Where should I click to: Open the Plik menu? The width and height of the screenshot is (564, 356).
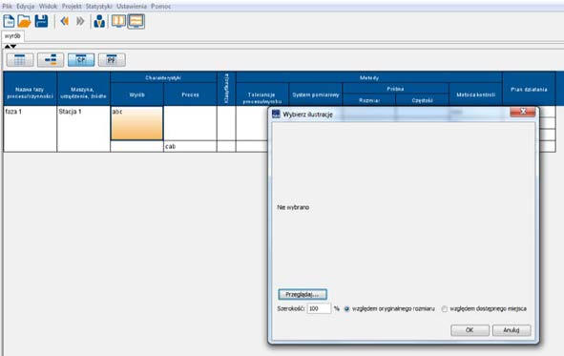pyautogui.click(x=7, y=6)
